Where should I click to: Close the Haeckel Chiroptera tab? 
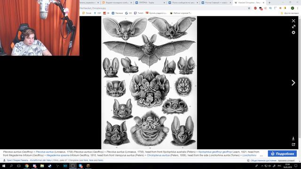tap(263, 3)
